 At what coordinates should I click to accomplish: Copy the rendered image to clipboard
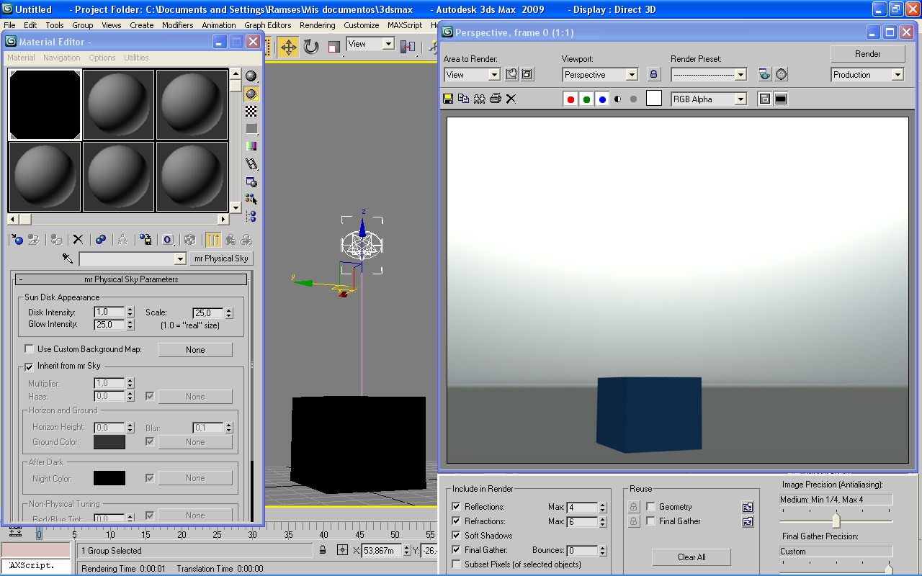[x=464, y=99]
